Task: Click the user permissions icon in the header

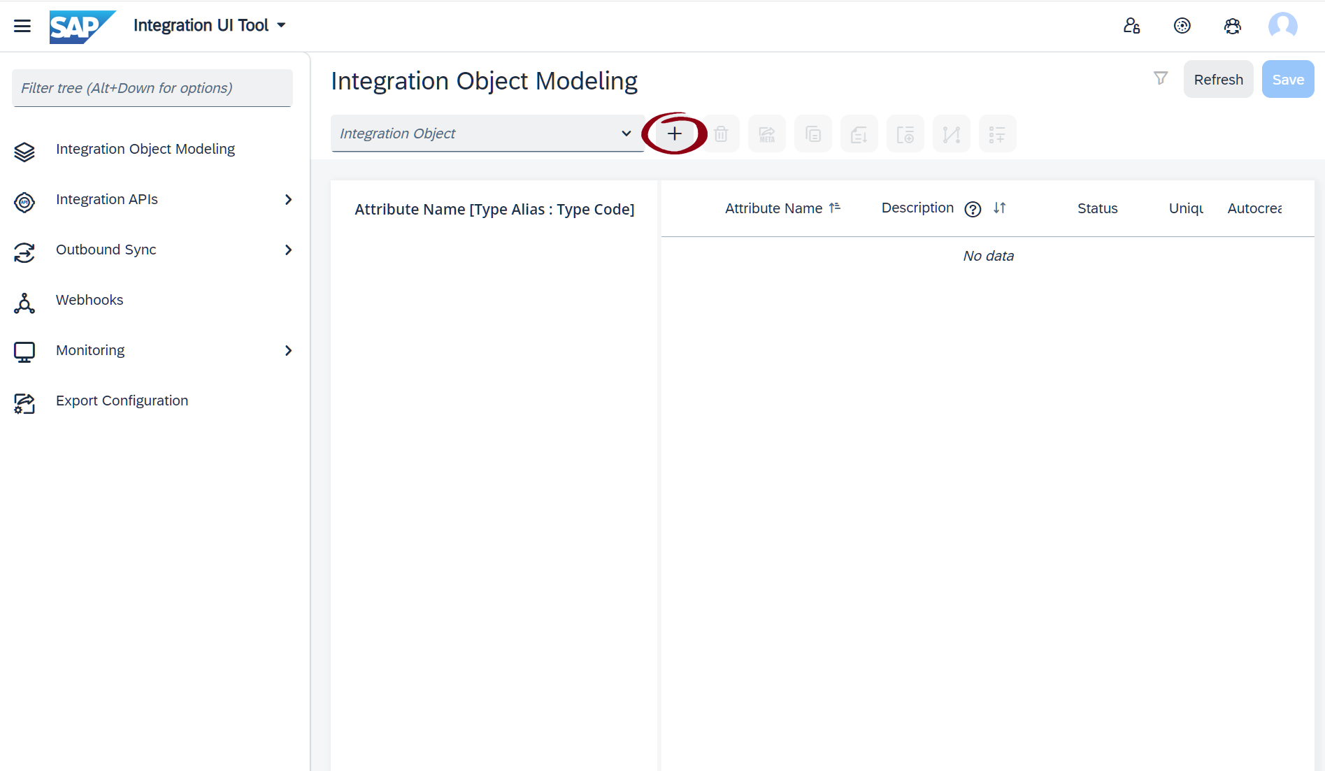Action: pyautogui.click(x=1132, y=25)
